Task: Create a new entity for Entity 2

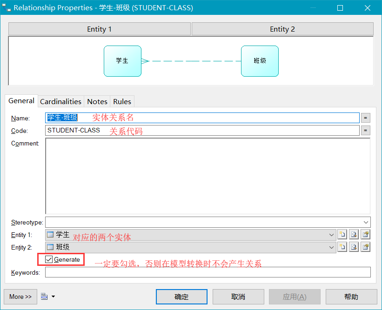Action: pyautogui.click(x=342, y=247)
